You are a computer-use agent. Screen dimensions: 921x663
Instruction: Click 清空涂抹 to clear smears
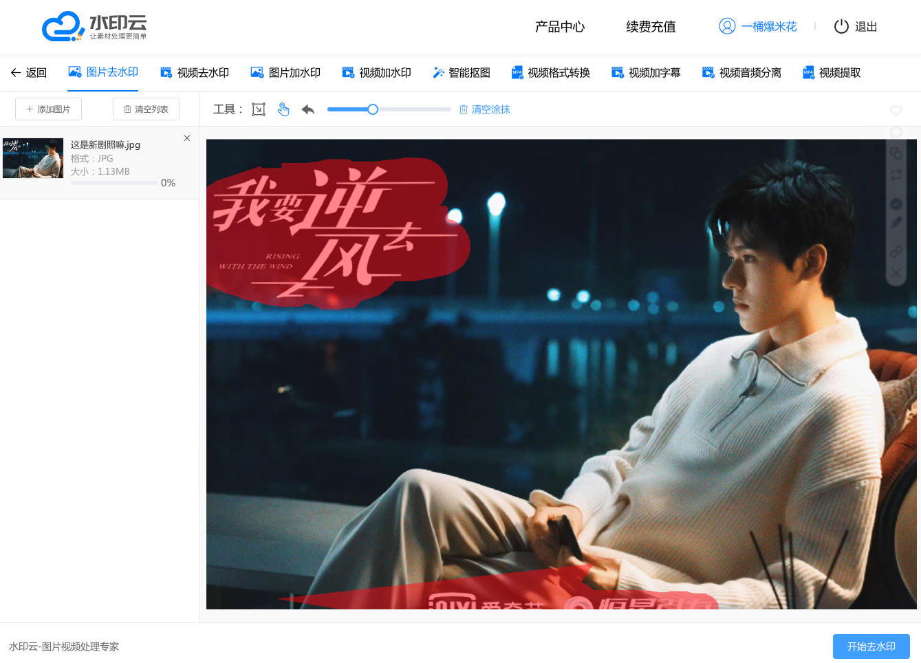click(485, 109)
